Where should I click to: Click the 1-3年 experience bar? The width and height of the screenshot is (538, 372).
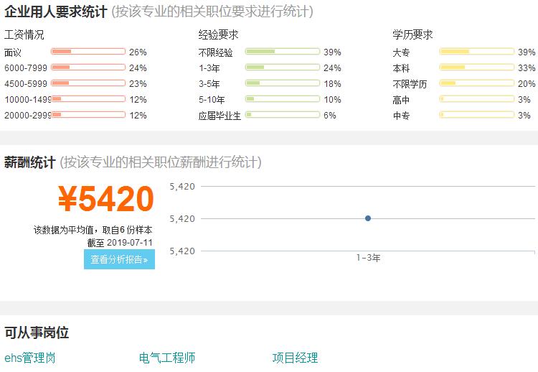(283, 68)
